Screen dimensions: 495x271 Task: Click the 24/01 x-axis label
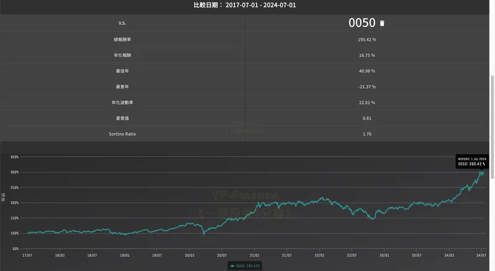tap(449, 255)
